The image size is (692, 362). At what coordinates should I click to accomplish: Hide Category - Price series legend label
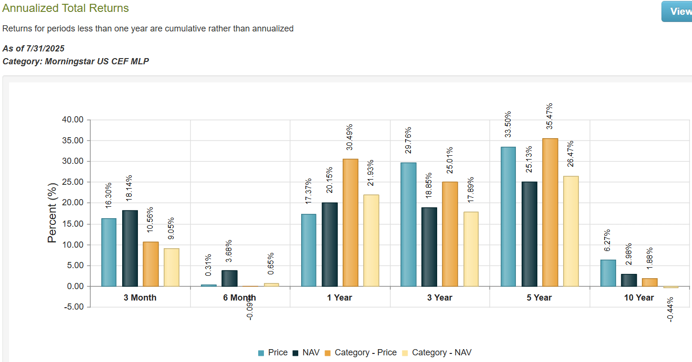(366, 352)
